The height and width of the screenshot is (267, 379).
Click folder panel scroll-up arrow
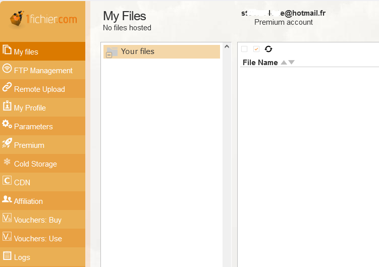point(227,47)
